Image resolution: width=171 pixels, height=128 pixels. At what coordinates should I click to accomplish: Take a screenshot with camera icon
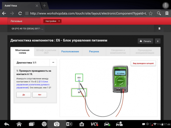57,124
